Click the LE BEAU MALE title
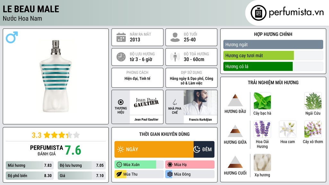Viewport: 329px width, 185px height. 31,9
